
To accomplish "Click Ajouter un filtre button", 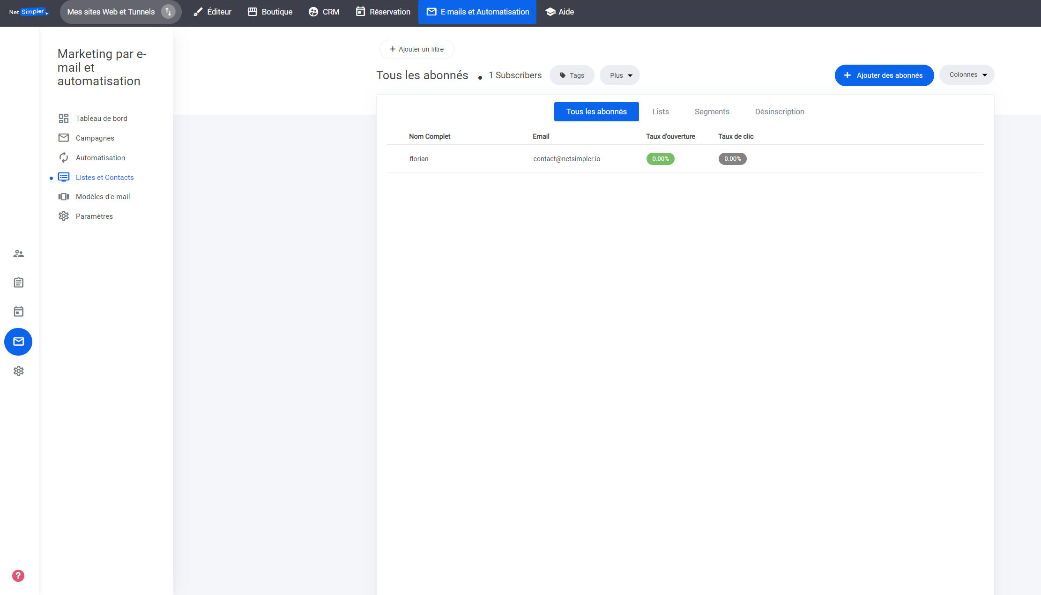I will pyautogui.click(x=416, y=49).
